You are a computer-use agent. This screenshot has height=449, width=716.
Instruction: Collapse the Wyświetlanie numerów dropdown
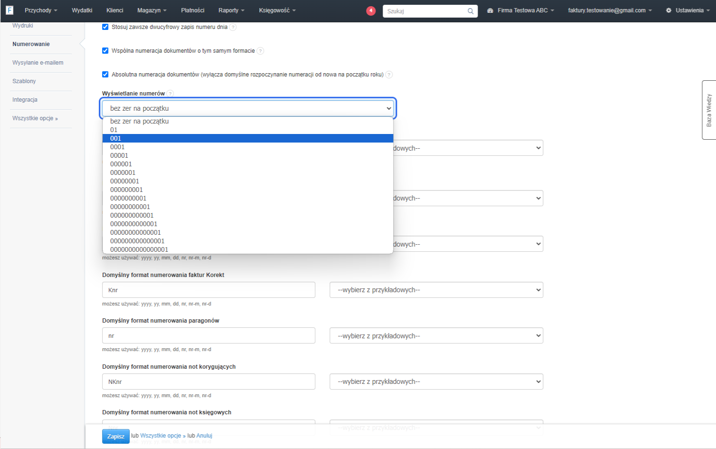coord(248,108)
